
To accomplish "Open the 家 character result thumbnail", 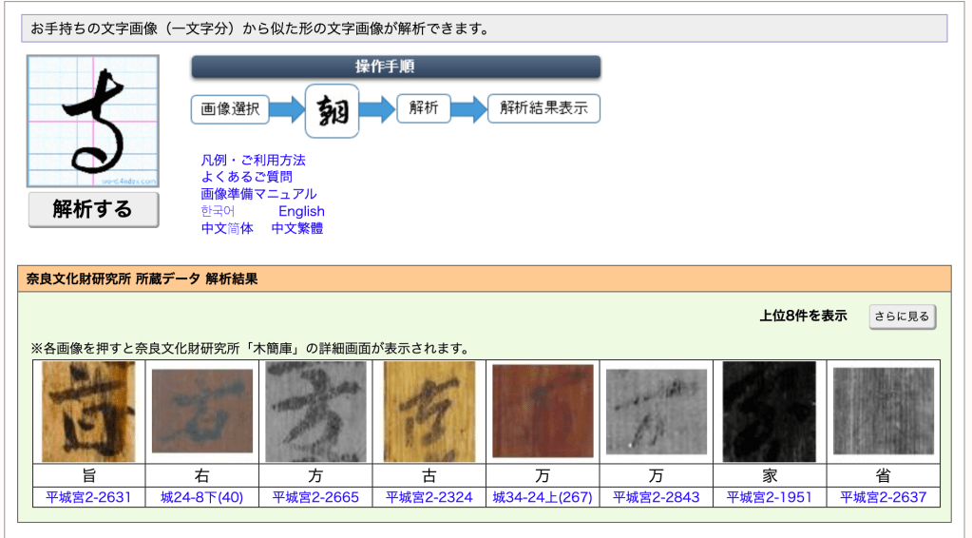I will click(770, 411).
